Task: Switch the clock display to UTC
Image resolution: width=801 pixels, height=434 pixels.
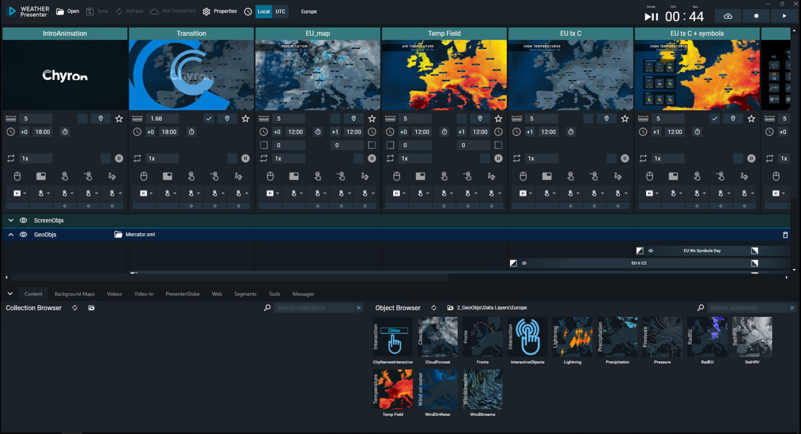Action: (280, 11)
